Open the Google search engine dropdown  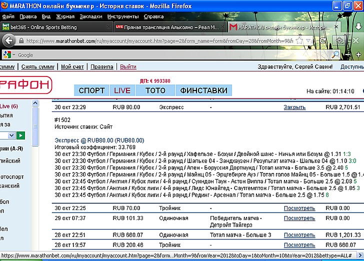pyautogui.click(x=13, y=55)
